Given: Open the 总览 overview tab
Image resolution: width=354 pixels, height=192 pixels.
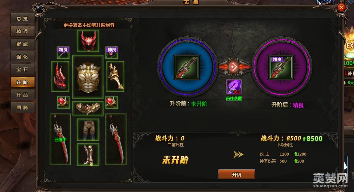Looking at the screenshot, I should pos(22,19).
